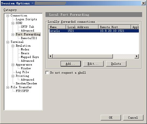The height and width of the screenshot is (124, 147).
Task: Collapse the Appearance tree node
Action: click(13, 65)
